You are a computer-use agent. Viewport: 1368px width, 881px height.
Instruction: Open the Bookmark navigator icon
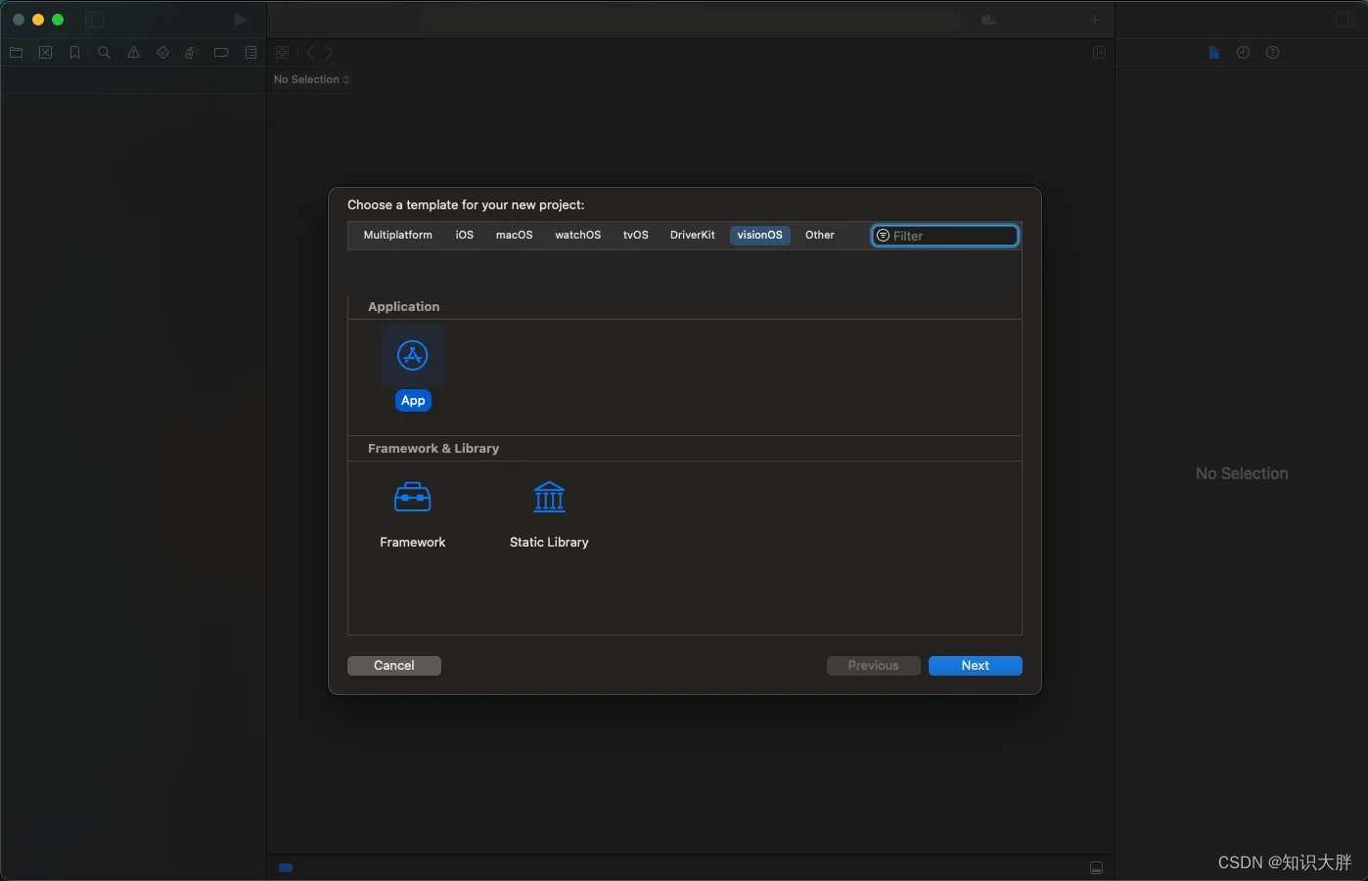[74, 53]
